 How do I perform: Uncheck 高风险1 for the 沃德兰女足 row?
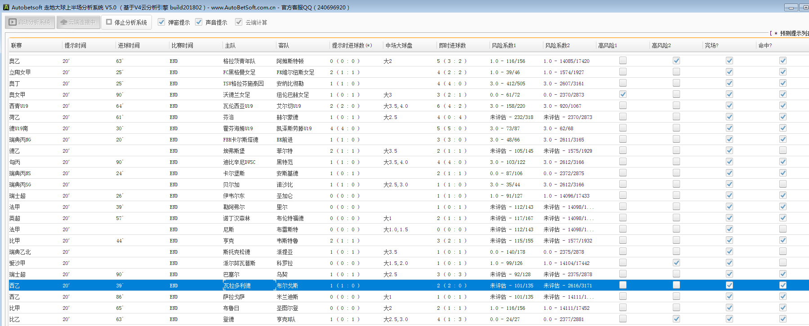click(622, 94)
